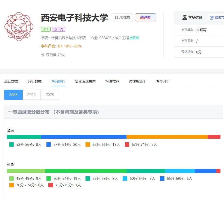Click the 学院: 计算机科学与技术学院 text
The image size is (224, 199).
coord(63,38)
